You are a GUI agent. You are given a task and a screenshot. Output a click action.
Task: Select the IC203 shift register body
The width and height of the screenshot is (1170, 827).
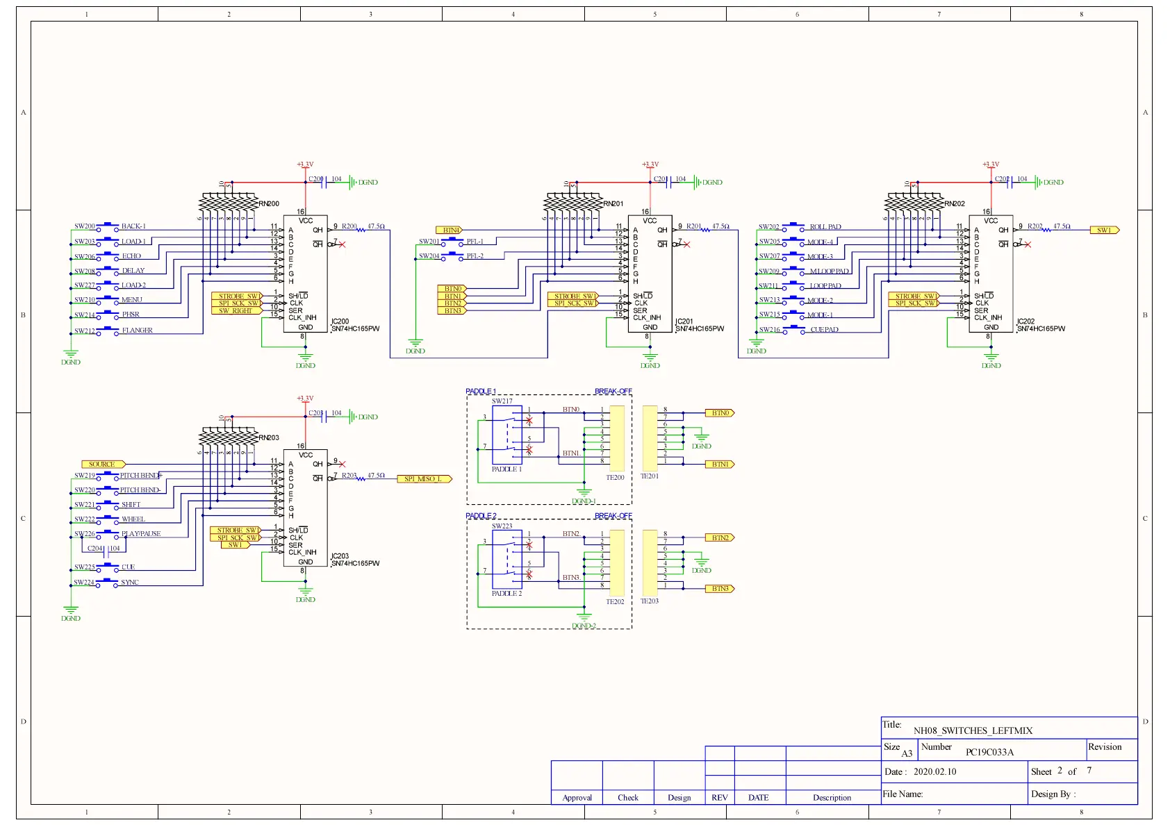[305, 508]
